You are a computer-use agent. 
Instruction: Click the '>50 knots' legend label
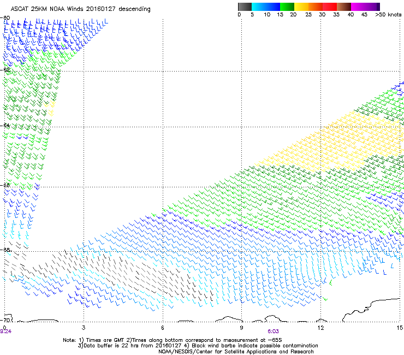[388, 15]
